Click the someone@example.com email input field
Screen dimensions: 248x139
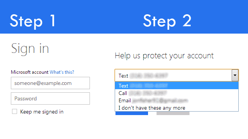tap(50, 83)
